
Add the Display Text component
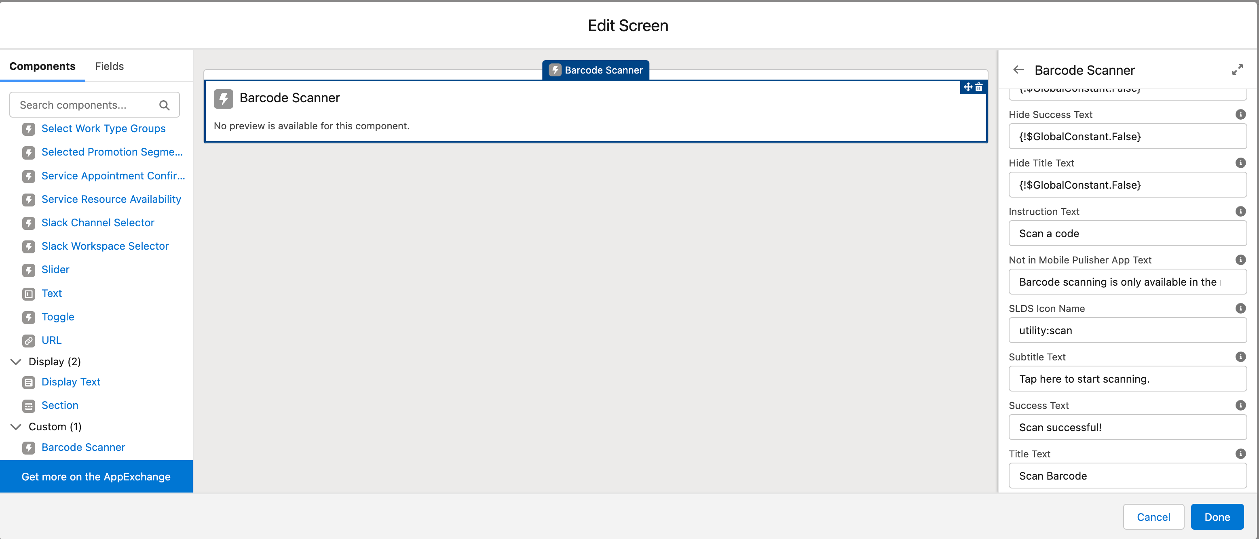(71, 382)
